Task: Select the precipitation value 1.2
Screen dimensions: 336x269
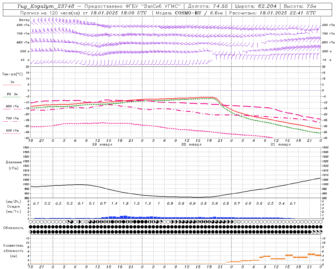Action: [136, 203]
